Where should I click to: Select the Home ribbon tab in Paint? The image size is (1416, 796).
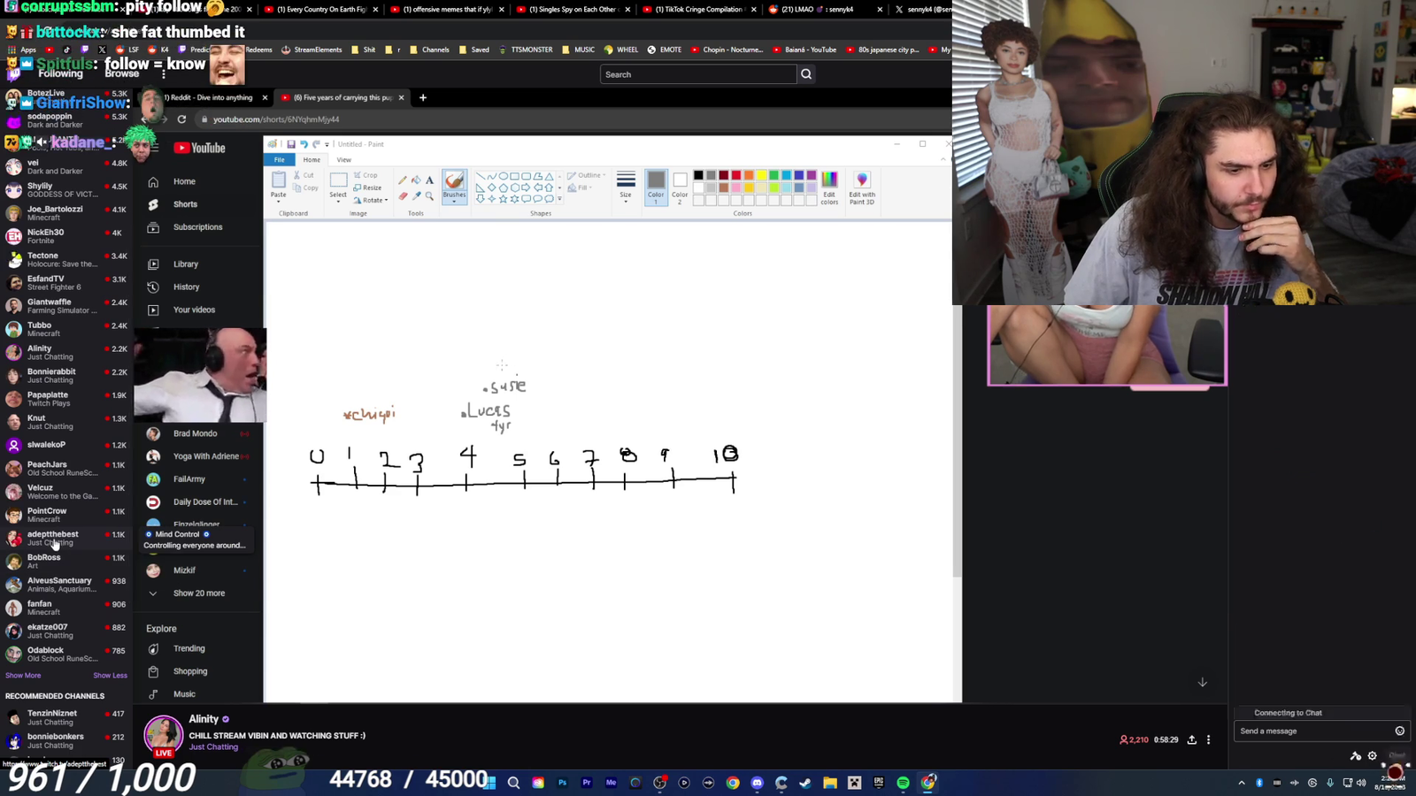(x=312, y=160)
